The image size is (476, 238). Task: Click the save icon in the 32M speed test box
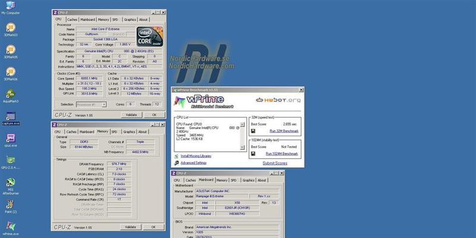pyautogui.click(x=253, y=131)
